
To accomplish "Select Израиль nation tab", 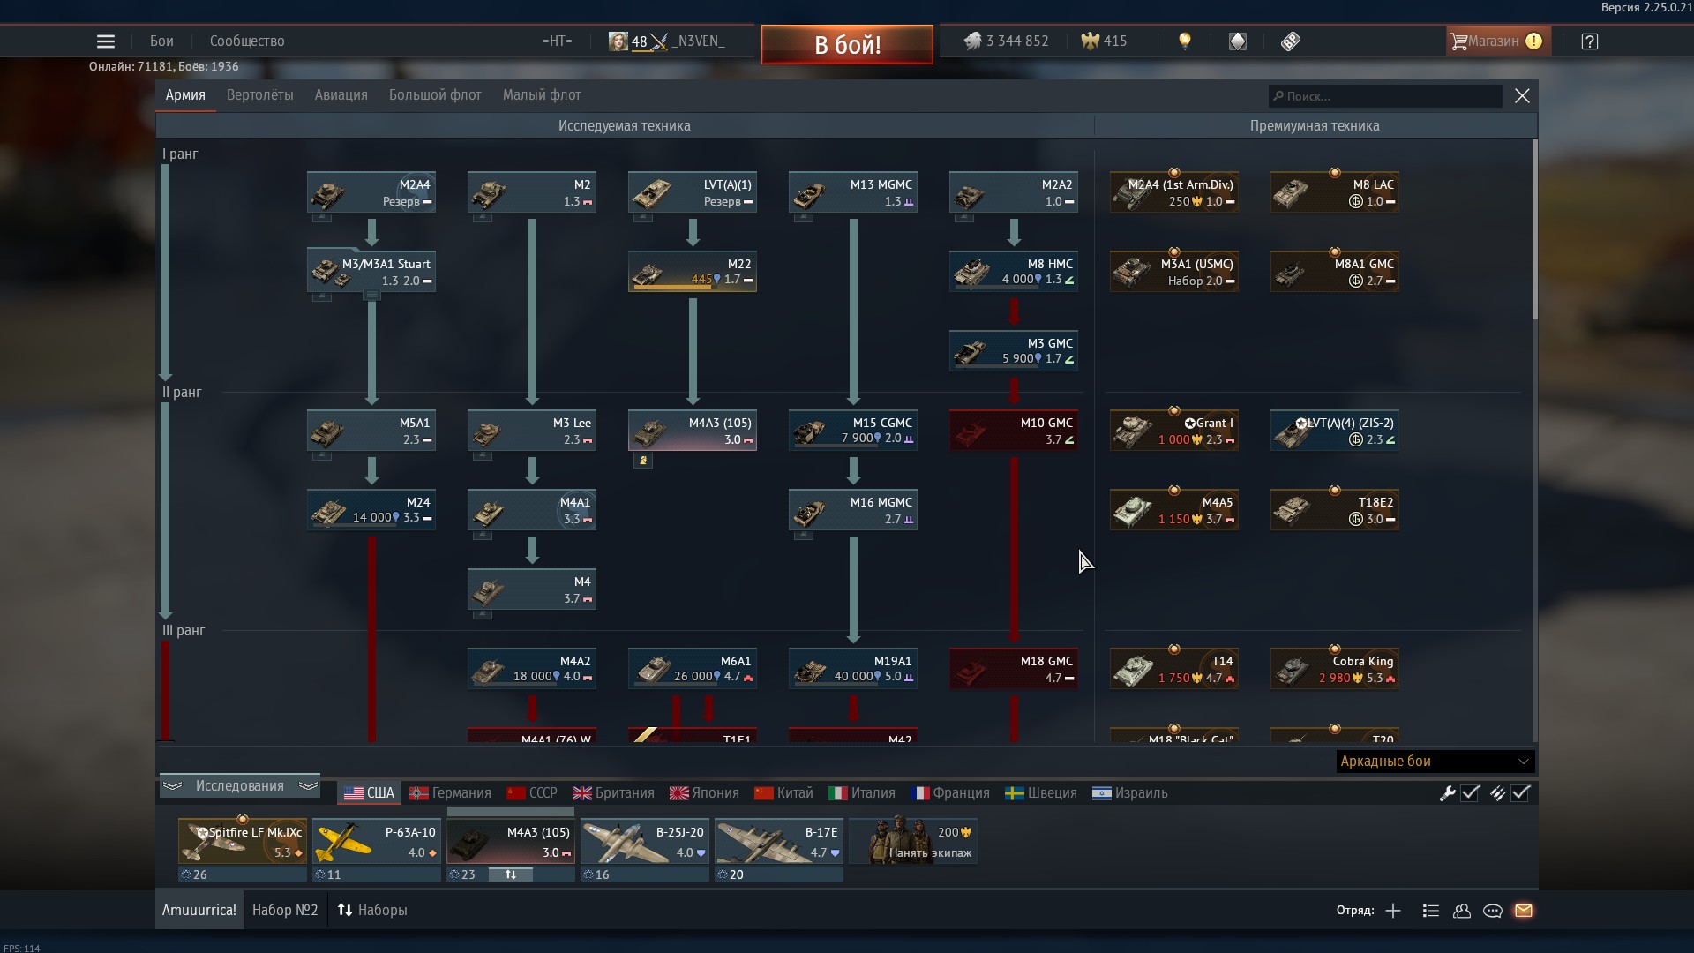I will coord(1130,793).
